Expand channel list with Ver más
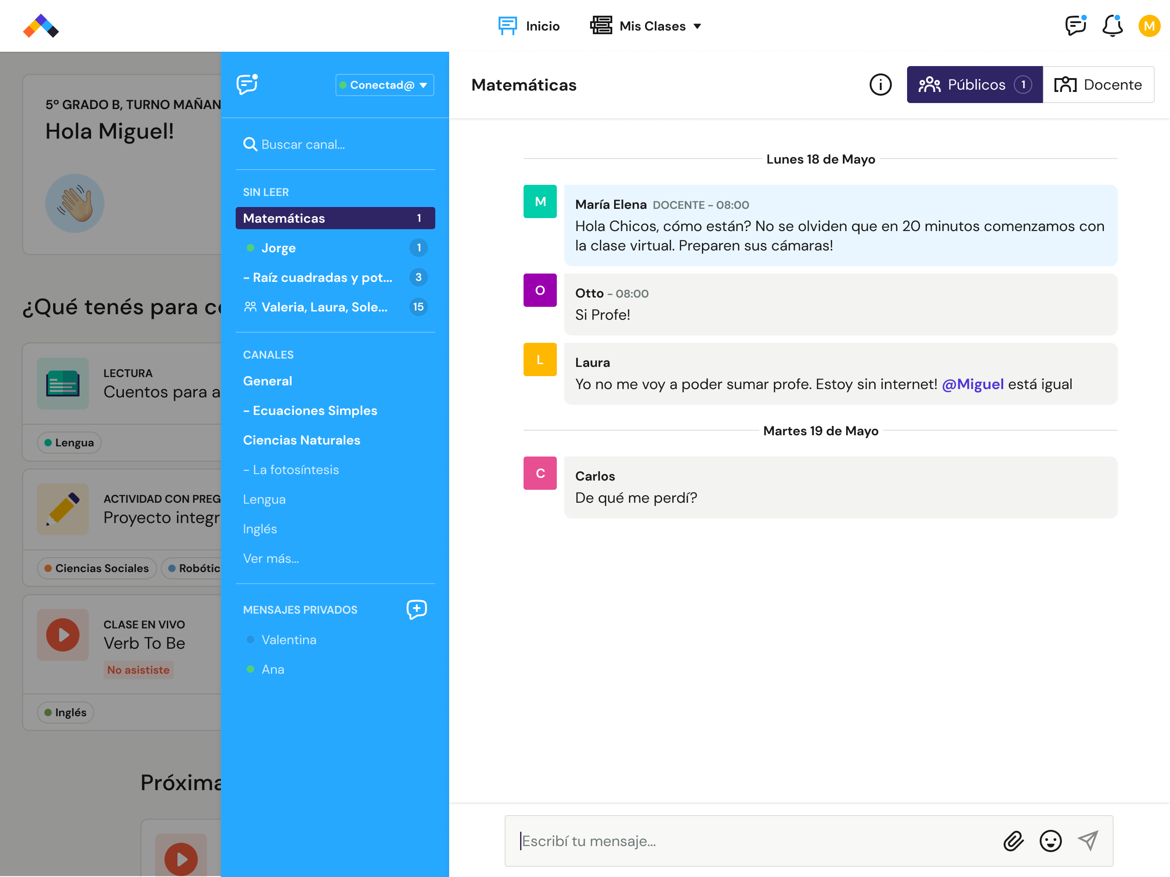This screenshot has height=877, width=1170. point(271,559)
